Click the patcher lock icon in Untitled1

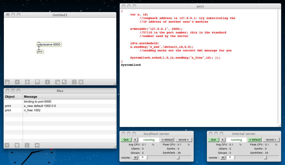[x=7, y=82]
